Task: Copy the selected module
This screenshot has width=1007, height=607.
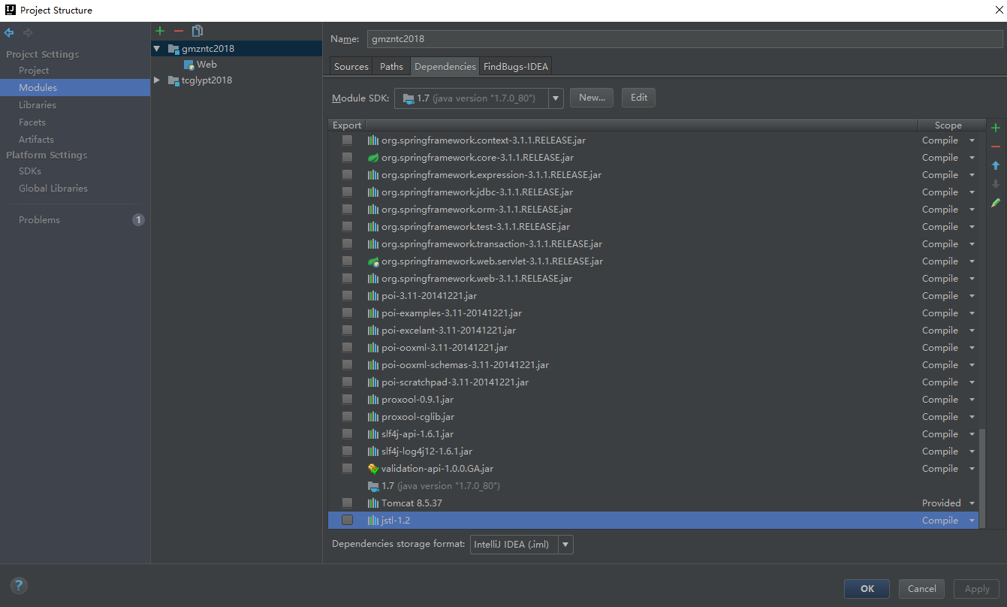Action: click(x=197, y=31)
